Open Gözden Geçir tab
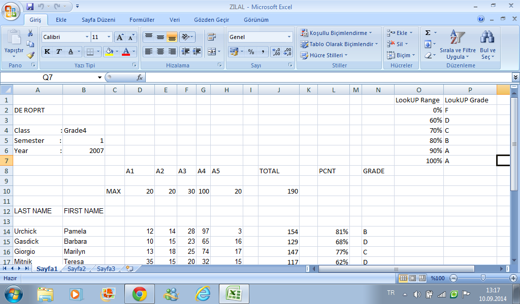The width and height of the screenshot is (520, 304). [212, 20]
